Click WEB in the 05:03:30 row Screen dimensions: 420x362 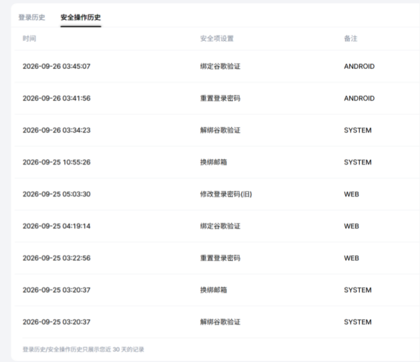(351, 194)
